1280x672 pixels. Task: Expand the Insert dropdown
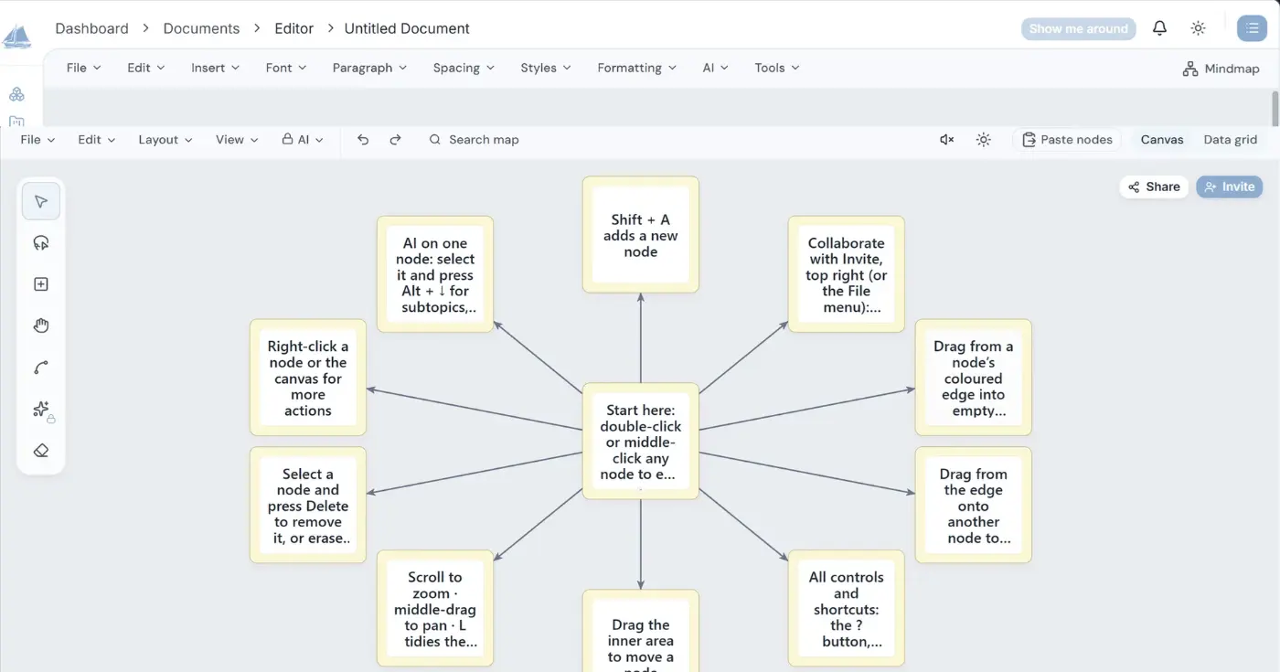[215, 68]
